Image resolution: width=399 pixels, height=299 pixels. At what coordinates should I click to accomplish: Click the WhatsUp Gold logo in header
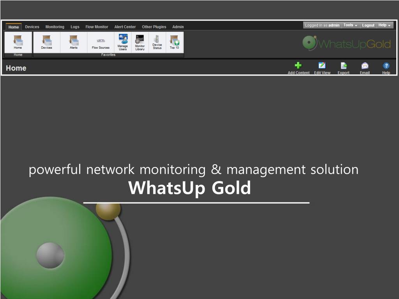(x=346, y=43)
